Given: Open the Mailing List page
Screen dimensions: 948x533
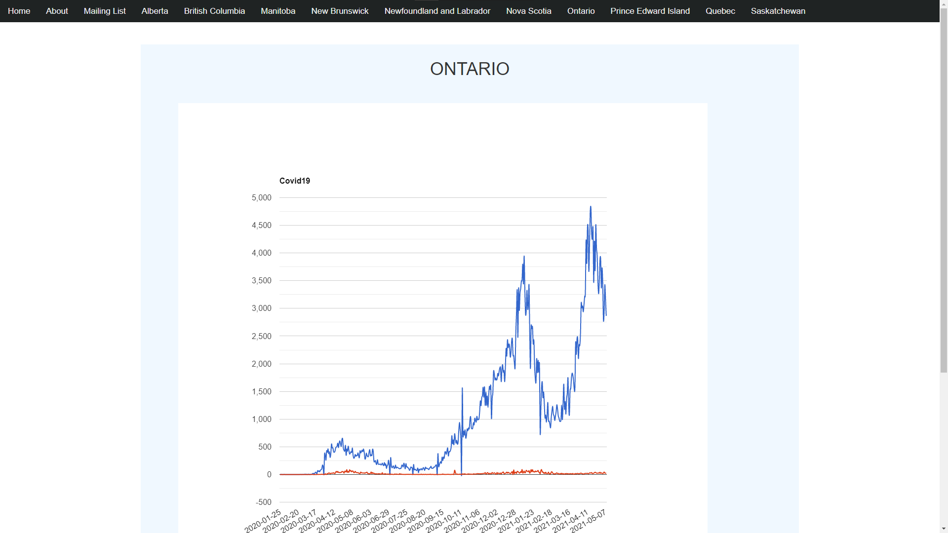Looking at the screenshot, I should coord(105,11).
